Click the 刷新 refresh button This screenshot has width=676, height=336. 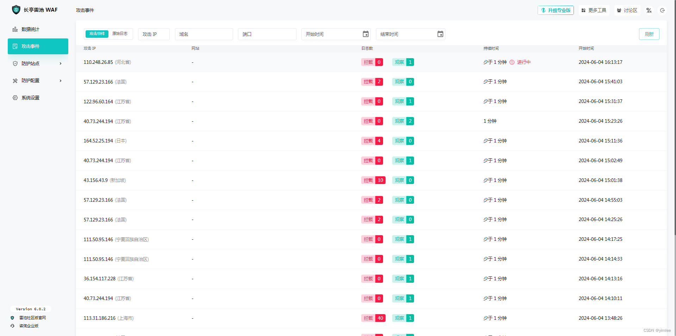coord(649,34)
